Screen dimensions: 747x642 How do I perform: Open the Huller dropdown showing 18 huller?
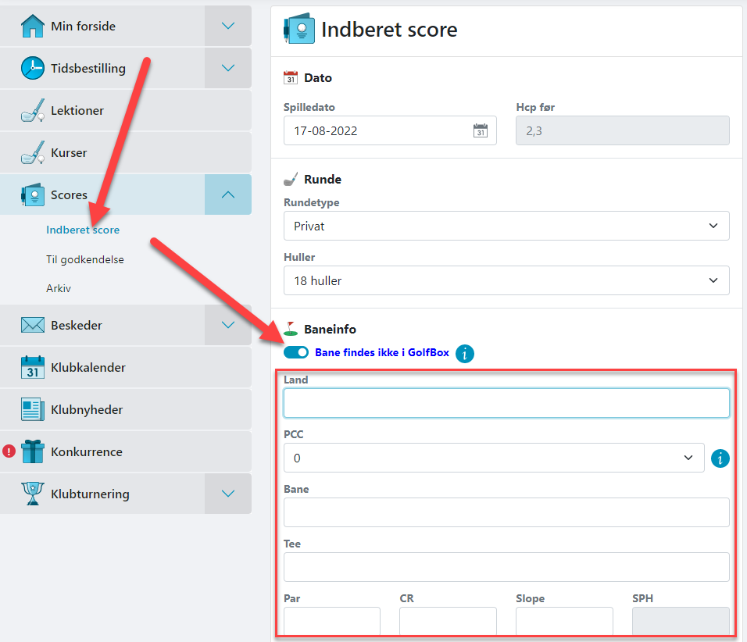[506, 280]
